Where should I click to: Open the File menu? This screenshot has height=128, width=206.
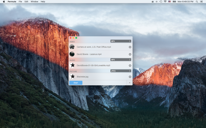tap(20, 2)
